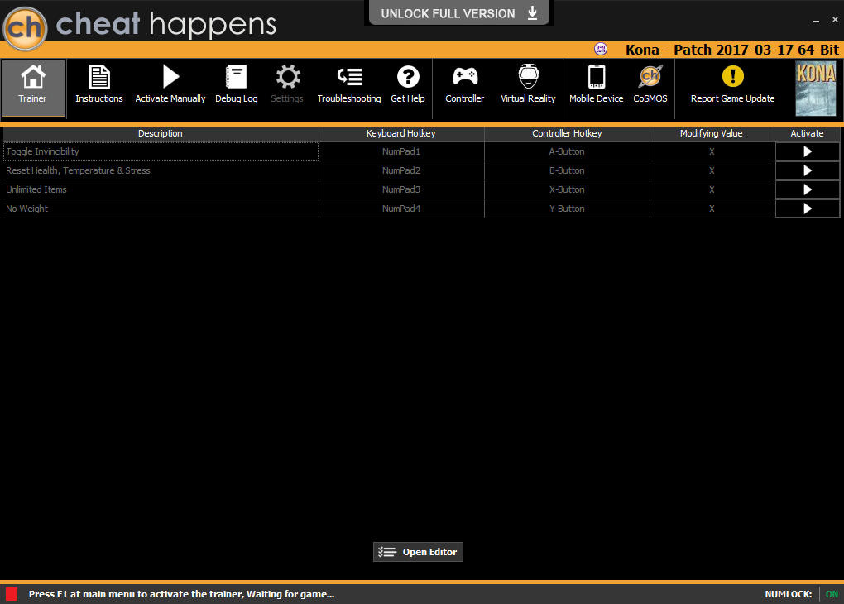Screen dimensions: 844x604
Task: Open the Troubleshooting section
Action: [349, 84]
